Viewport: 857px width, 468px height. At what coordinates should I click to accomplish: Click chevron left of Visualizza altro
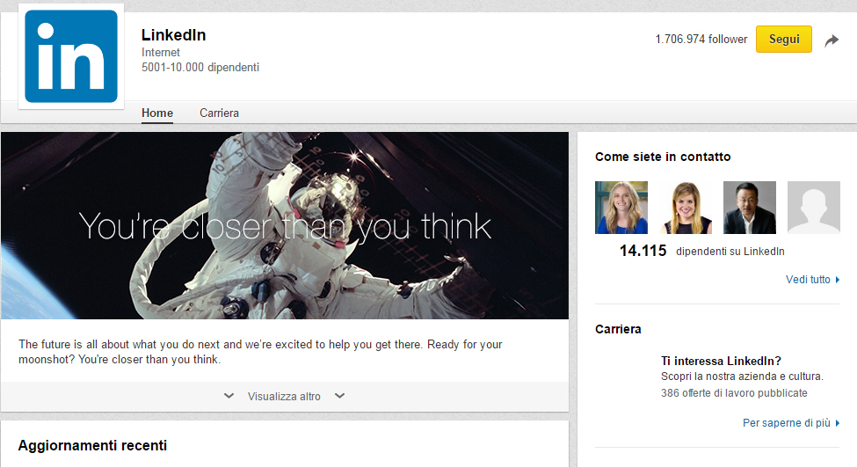(x=229, y=396)
